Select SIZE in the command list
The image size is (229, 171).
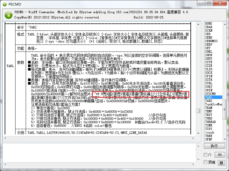209,66
